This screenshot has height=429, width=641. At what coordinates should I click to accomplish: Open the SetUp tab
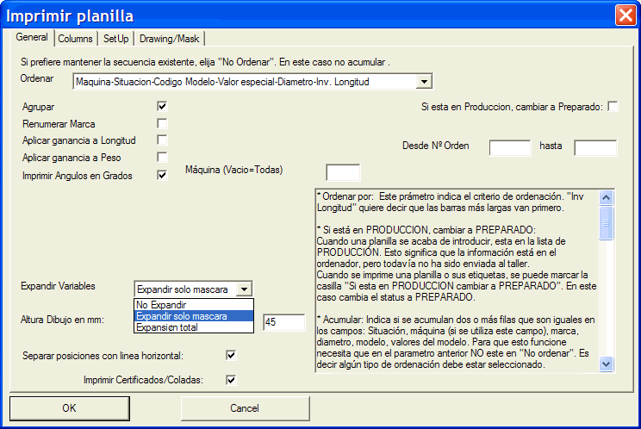pyautogui.click(x=116, y=39)
